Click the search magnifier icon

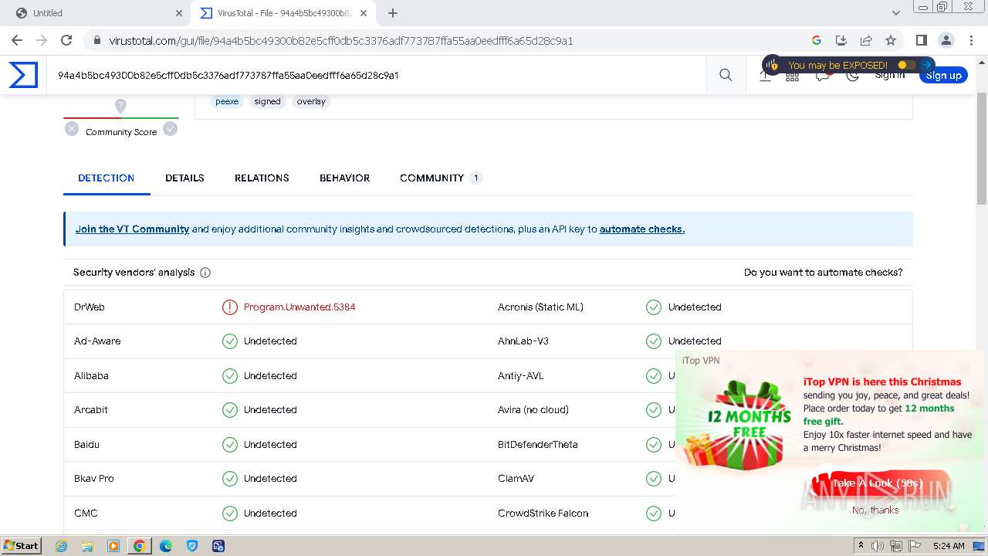click(x=726, y=75)
